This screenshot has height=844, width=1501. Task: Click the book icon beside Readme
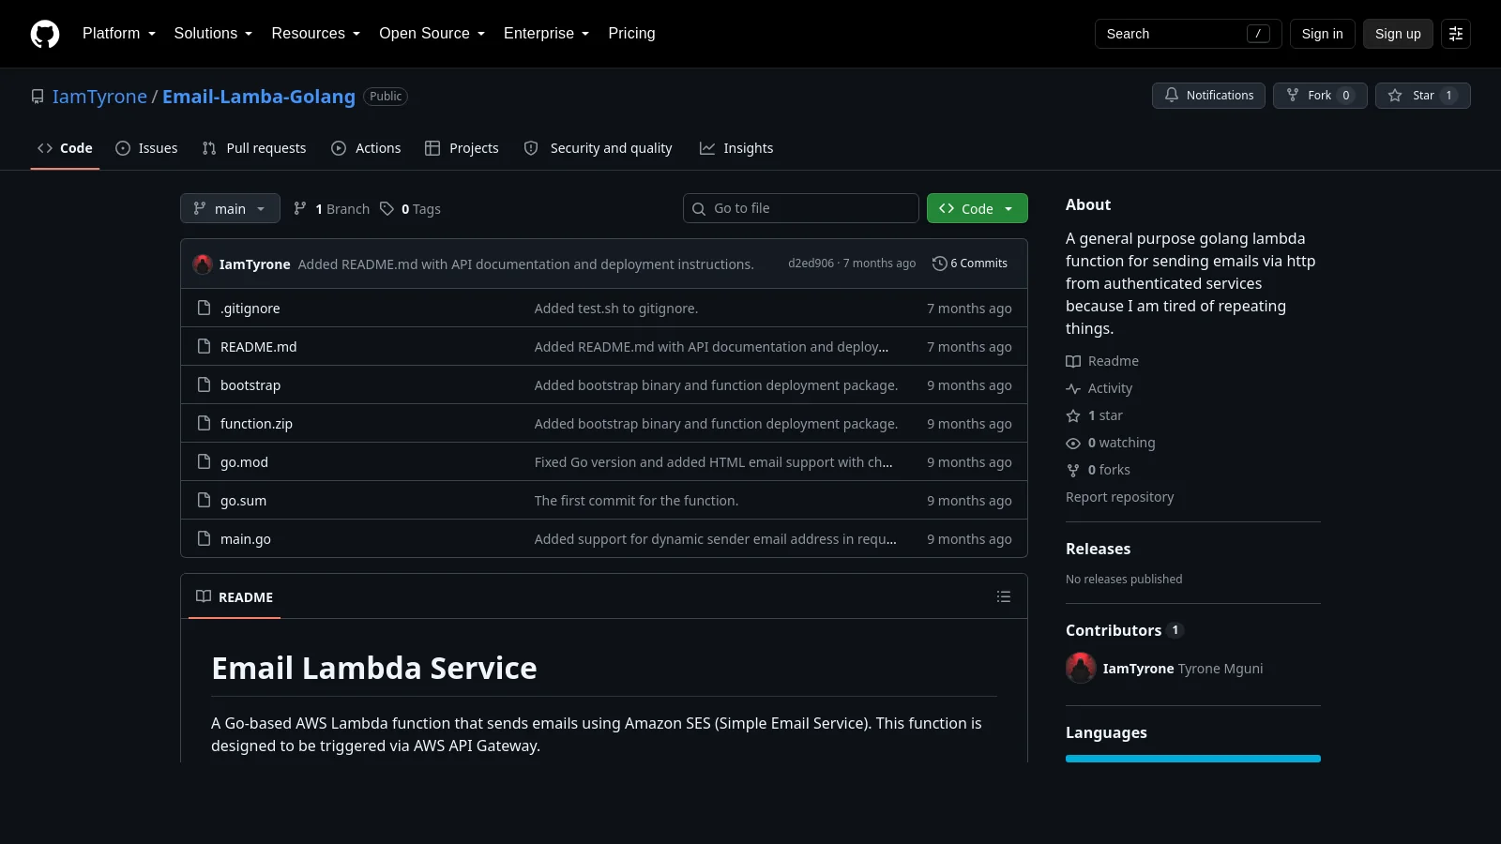coord(1073,361)
